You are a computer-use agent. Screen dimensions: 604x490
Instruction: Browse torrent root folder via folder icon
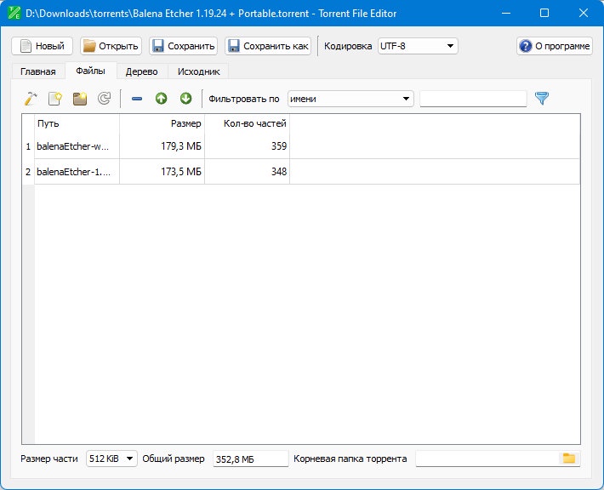[569, 459]
